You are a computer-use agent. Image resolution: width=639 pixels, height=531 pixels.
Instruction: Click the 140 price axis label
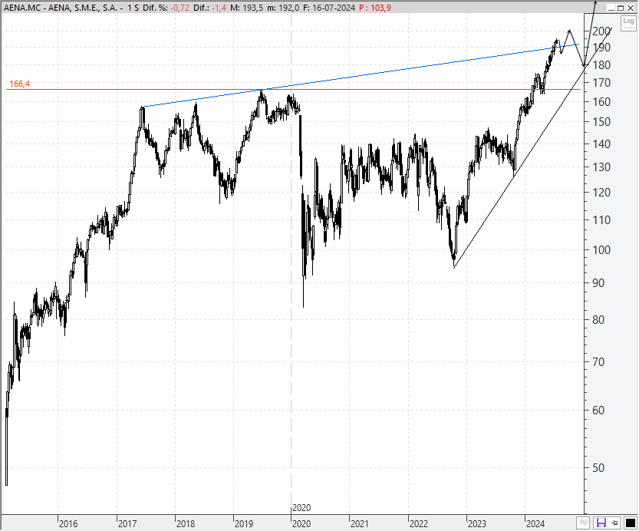[x=601, y=143]
